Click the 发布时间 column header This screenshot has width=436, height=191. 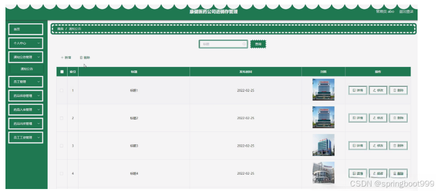[x=246, y=71]
